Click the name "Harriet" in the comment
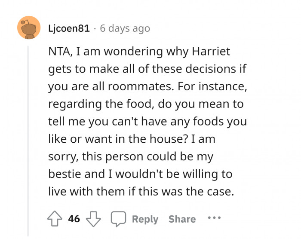 tap(209, 52)
